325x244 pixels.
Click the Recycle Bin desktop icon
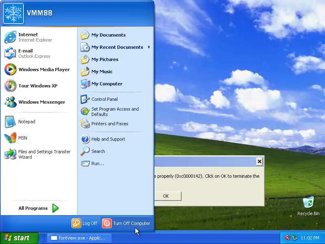308,203
